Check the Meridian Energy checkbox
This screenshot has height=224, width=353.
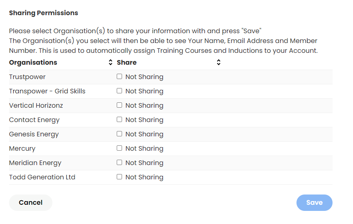[120, 163]
